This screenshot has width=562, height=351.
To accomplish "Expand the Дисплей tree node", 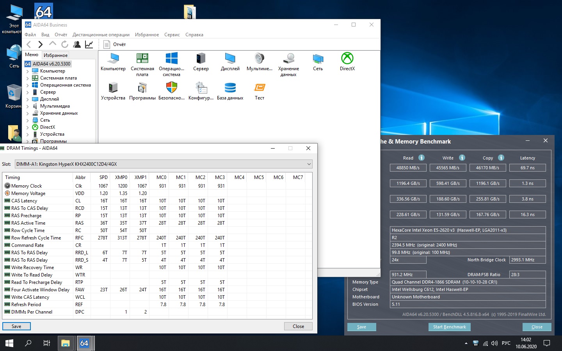I will [28, 99].
